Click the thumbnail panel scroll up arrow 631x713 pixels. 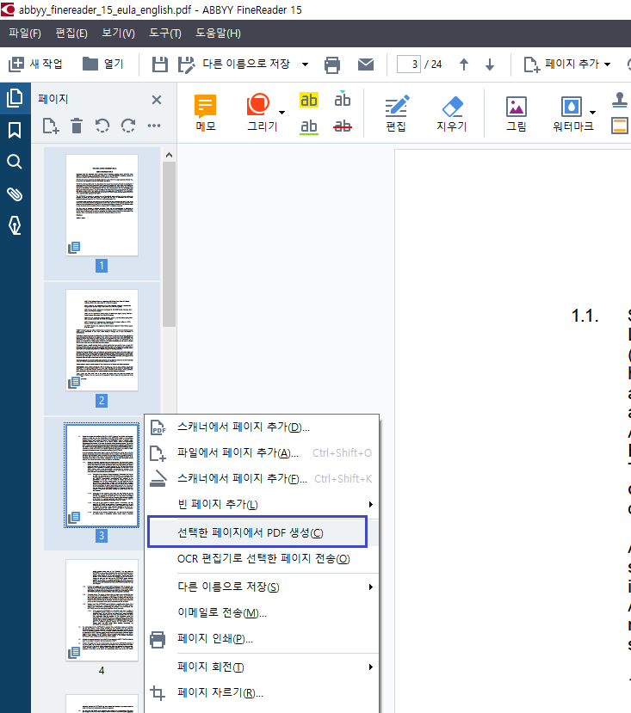pos(169,155)
